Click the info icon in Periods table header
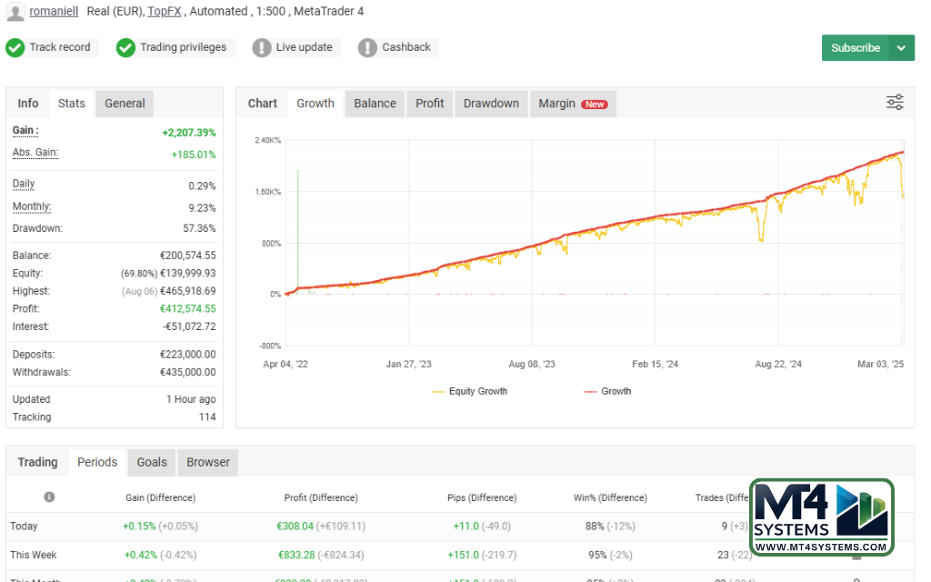 click(x=49, y=497)
